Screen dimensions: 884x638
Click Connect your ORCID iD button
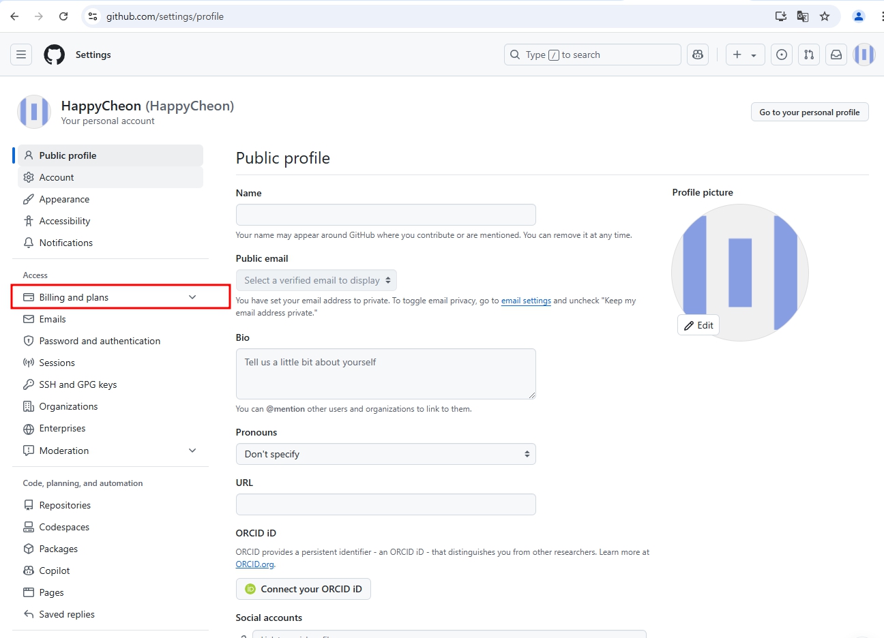(304, 589)
